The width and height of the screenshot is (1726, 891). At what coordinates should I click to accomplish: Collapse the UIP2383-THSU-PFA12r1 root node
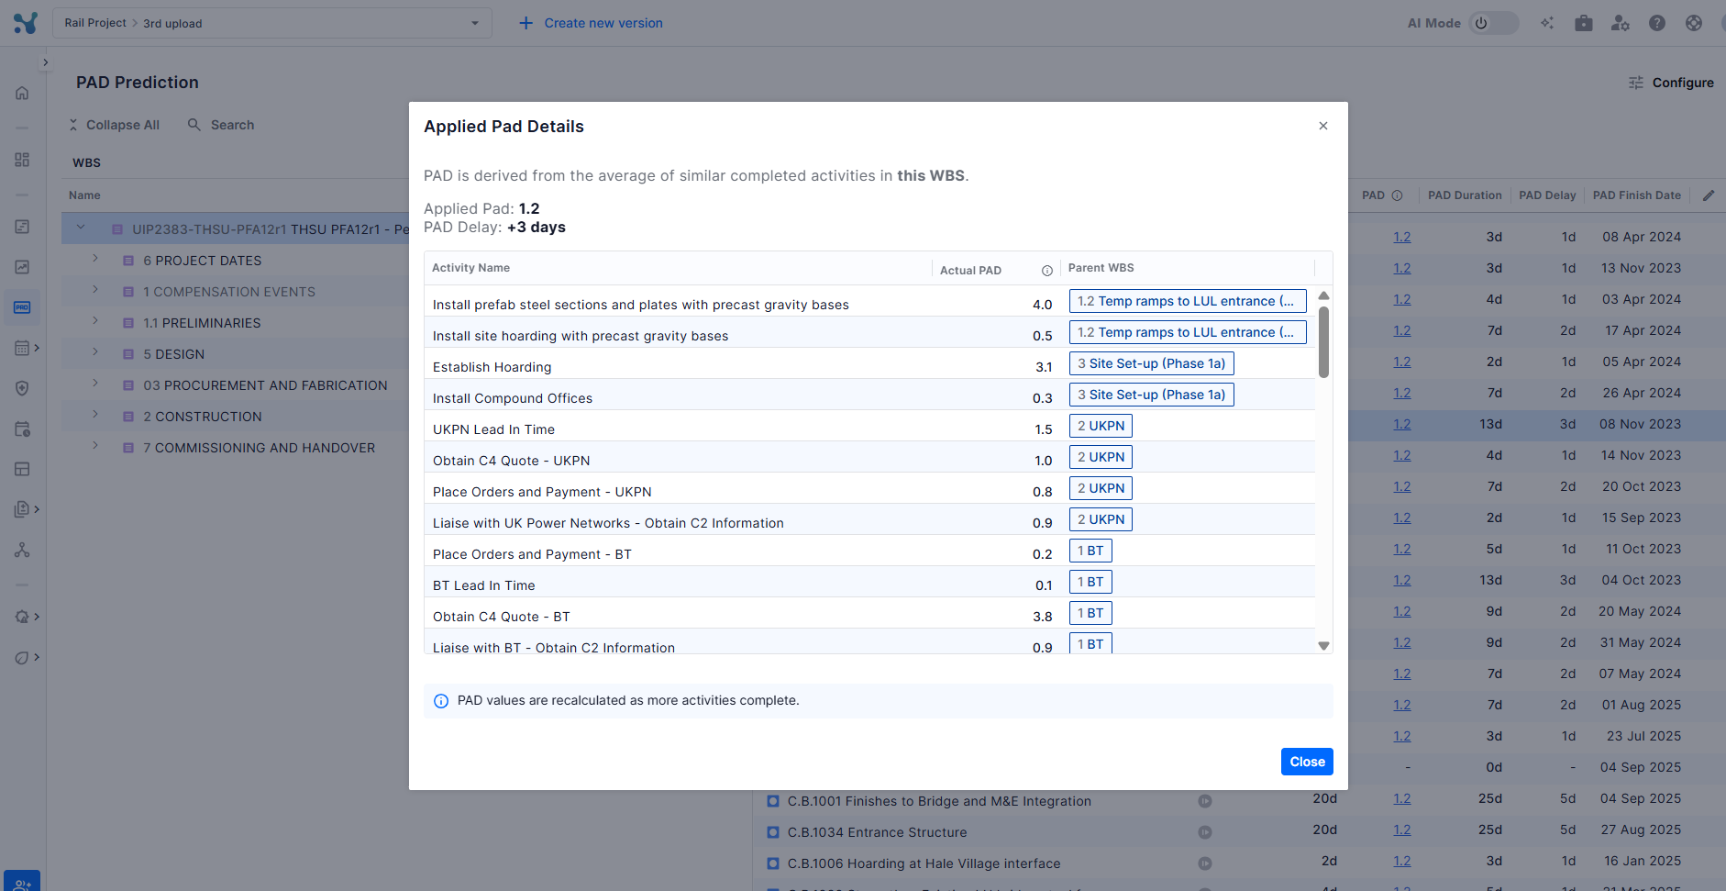tap(81, 228)
